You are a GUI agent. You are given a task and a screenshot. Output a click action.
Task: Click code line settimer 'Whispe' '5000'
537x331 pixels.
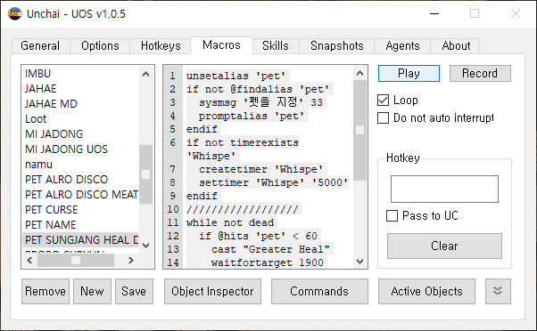click(273, 182)
